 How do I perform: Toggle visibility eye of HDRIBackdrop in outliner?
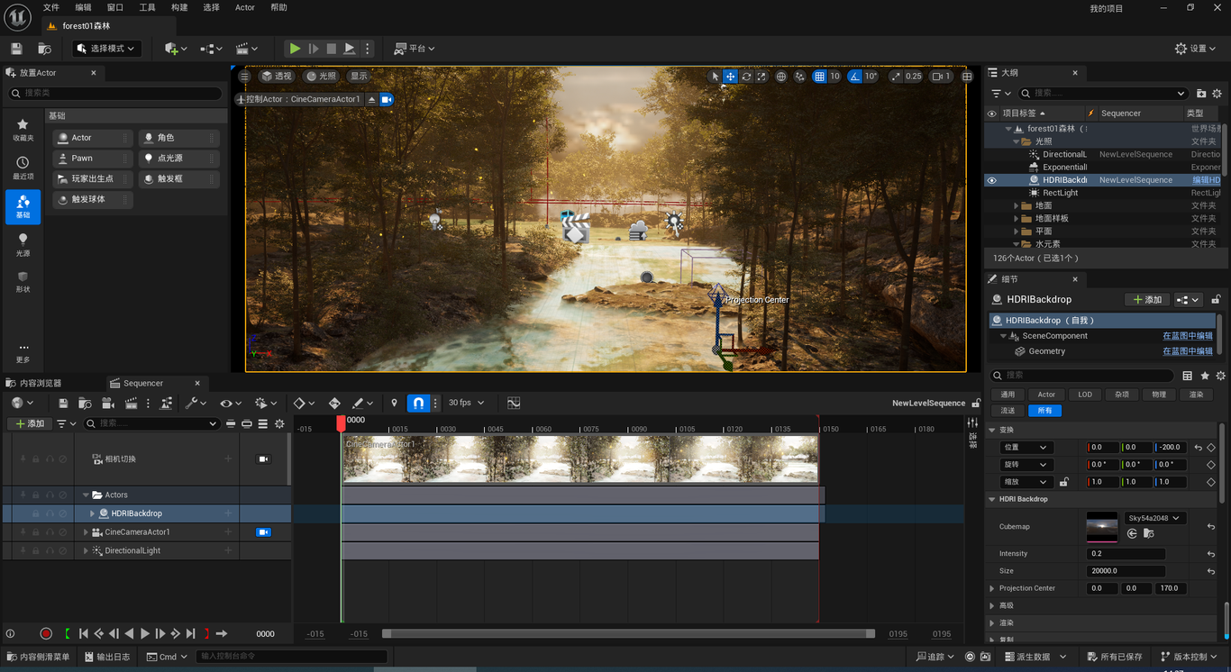992,180
